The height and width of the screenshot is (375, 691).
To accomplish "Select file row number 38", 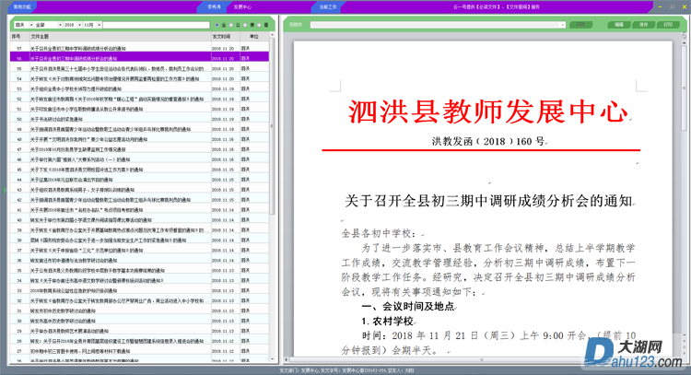I will pos(139,240).
